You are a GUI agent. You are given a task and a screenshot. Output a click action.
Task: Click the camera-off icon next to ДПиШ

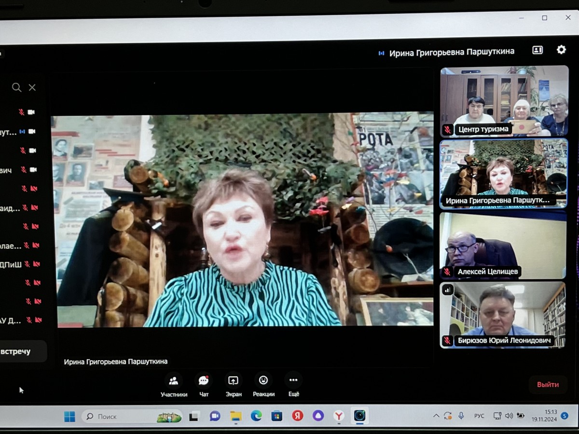click(37, 264)
